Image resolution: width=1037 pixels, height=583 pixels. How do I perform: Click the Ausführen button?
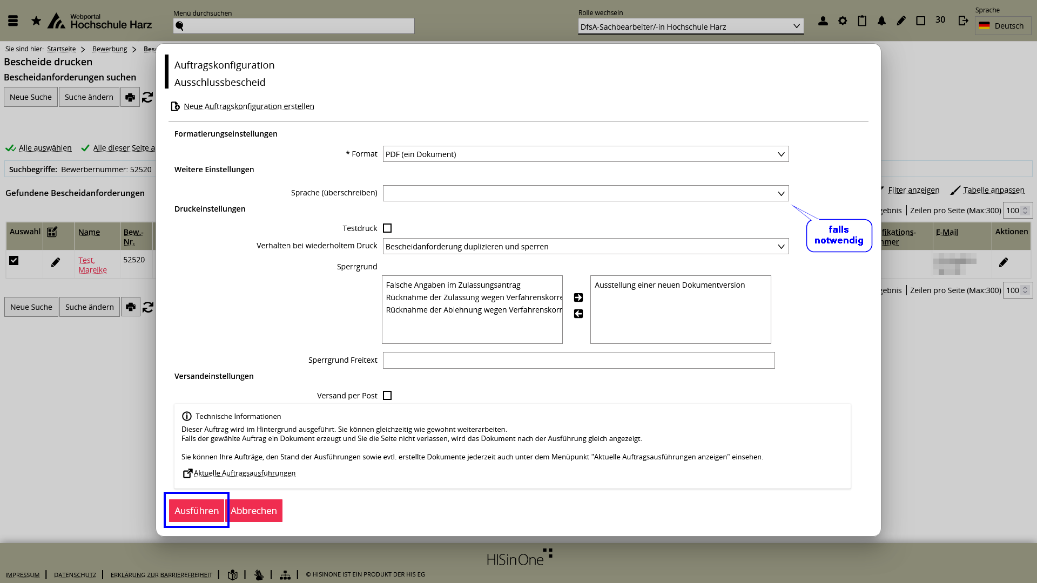pos(197,511)
